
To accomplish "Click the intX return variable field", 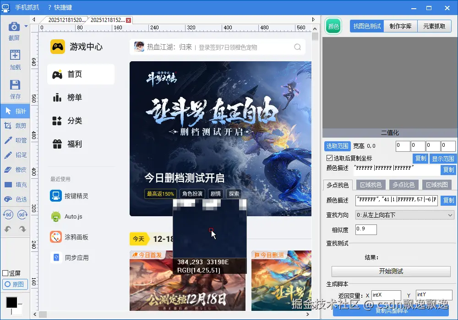I will point(386,295).
